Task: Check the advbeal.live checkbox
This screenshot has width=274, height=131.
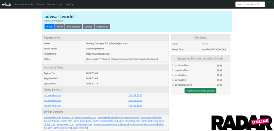Action: coord(173,80)
